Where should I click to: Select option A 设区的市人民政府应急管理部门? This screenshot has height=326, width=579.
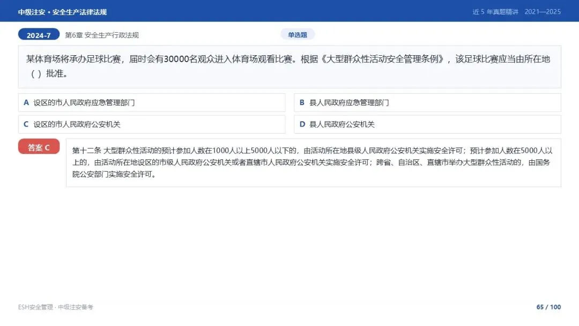(152, 102)
